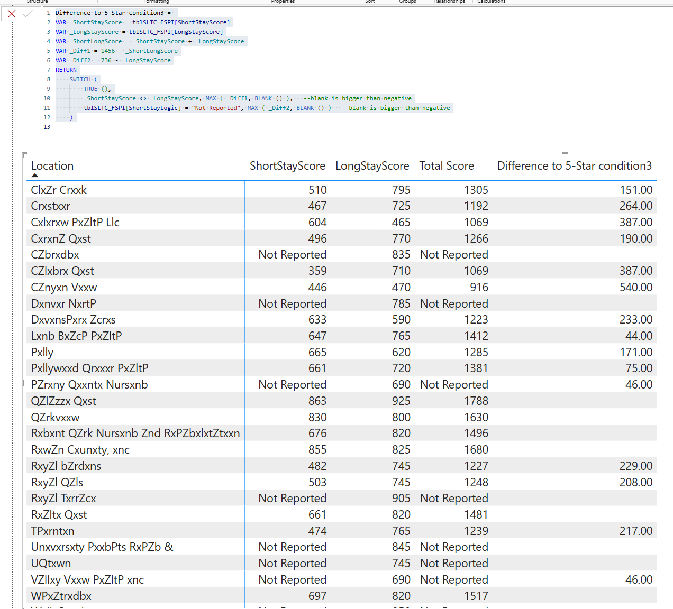The width and height of the screenshot is (673, 609).
Task: Click the 208.00 difference value
Action: point(636,483)
